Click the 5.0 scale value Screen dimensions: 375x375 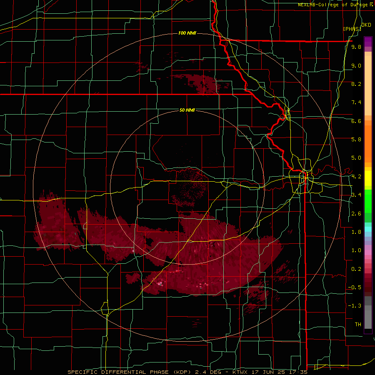[x=356, y=158]
